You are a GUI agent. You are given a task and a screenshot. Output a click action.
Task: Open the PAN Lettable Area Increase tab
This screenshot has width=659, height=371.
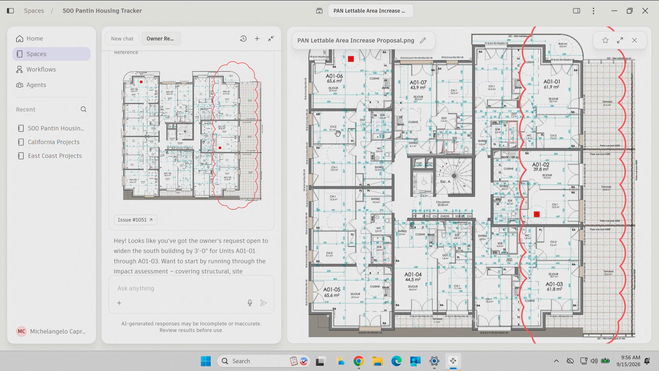point(371,11)
